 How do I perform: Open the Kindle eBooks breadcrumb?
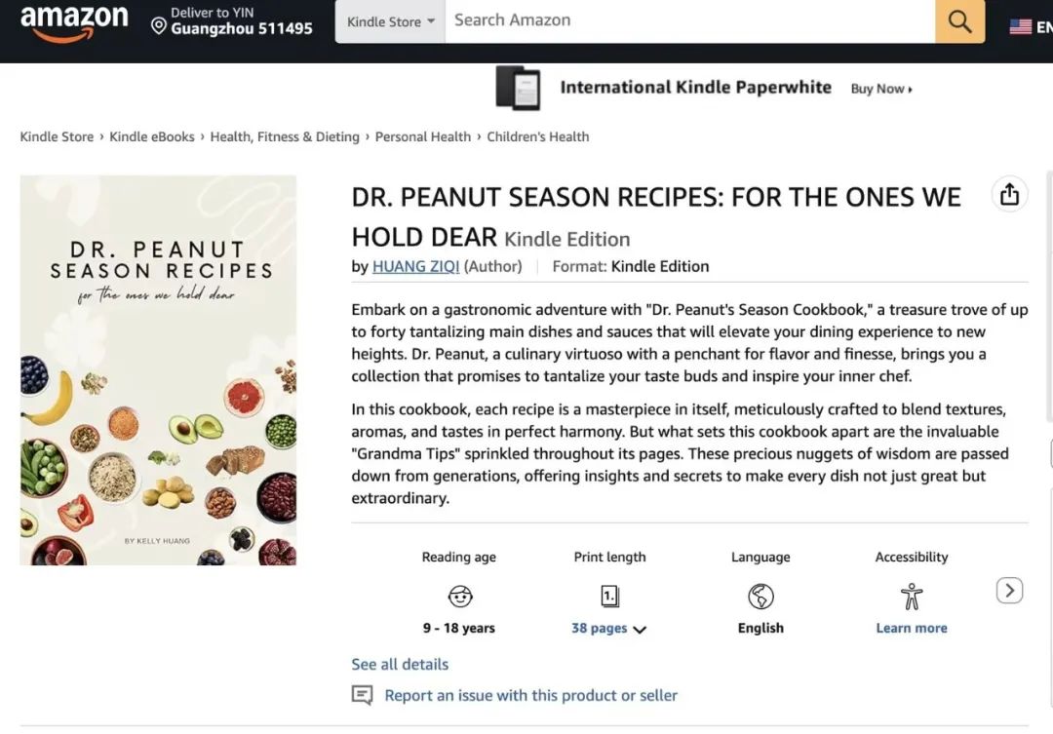point(152,136)
